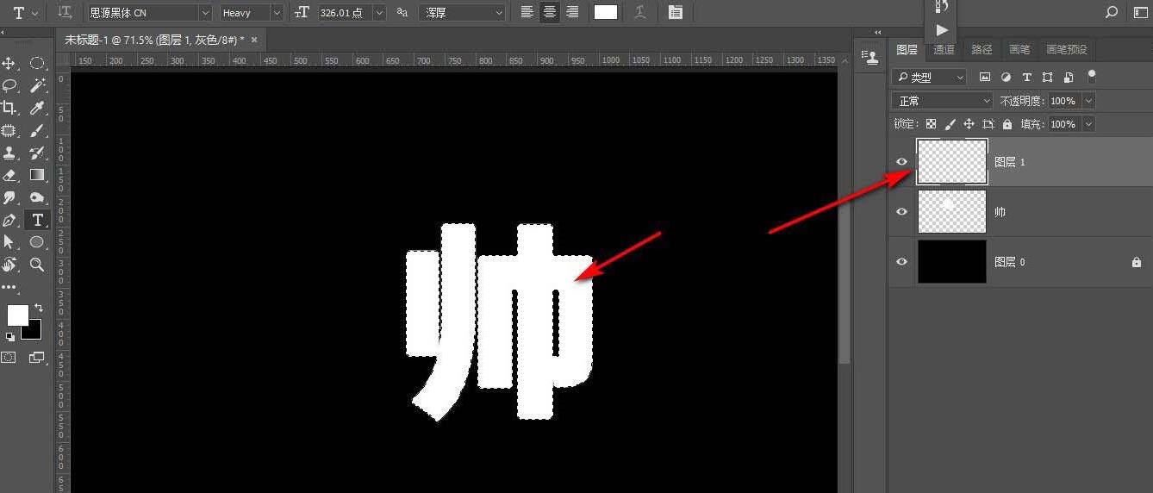Swap foreground and background colors
The width and height of the screenshot is (1153, 493).
tap(39, 308)
